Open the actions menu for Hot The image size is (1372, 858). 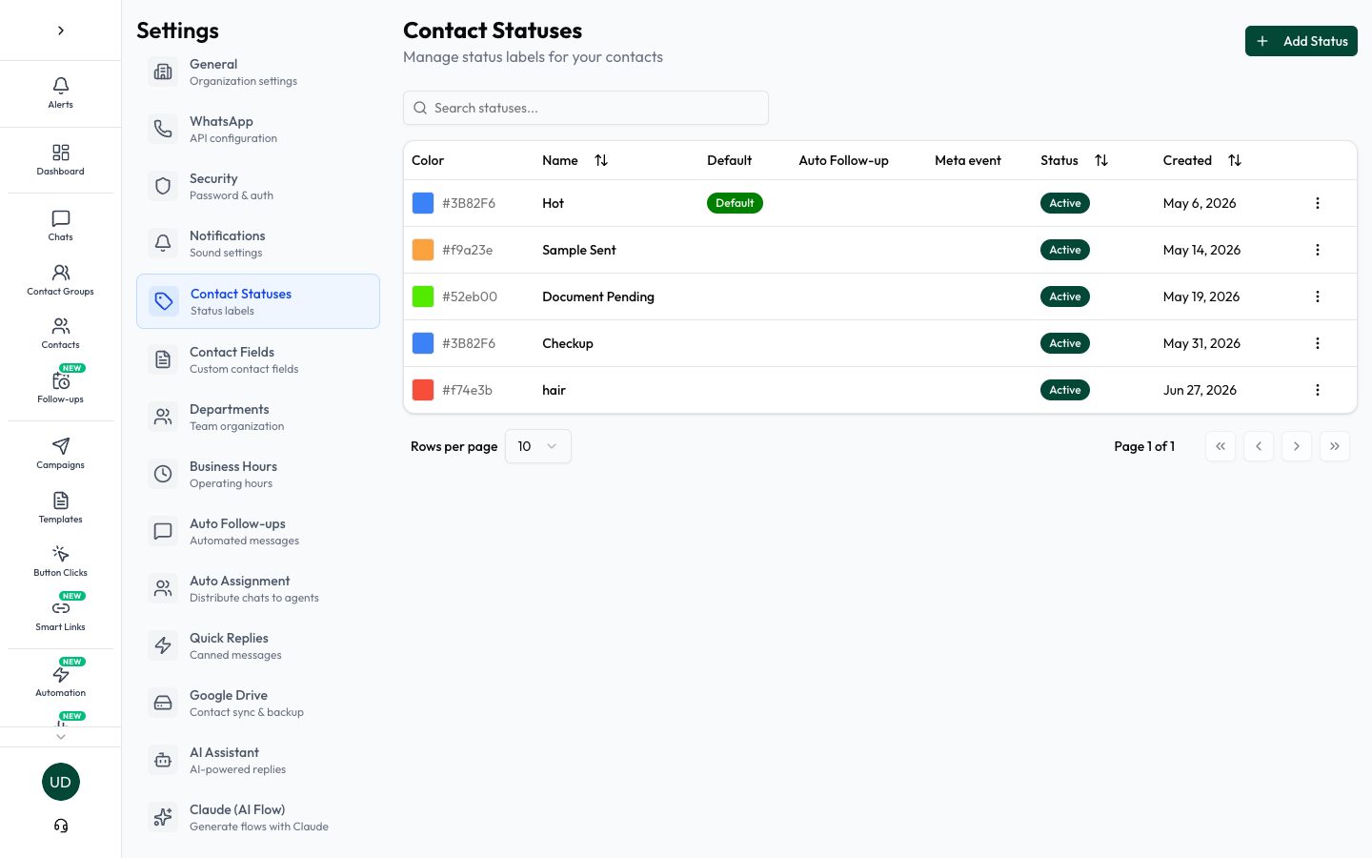tap(1318, 203)
